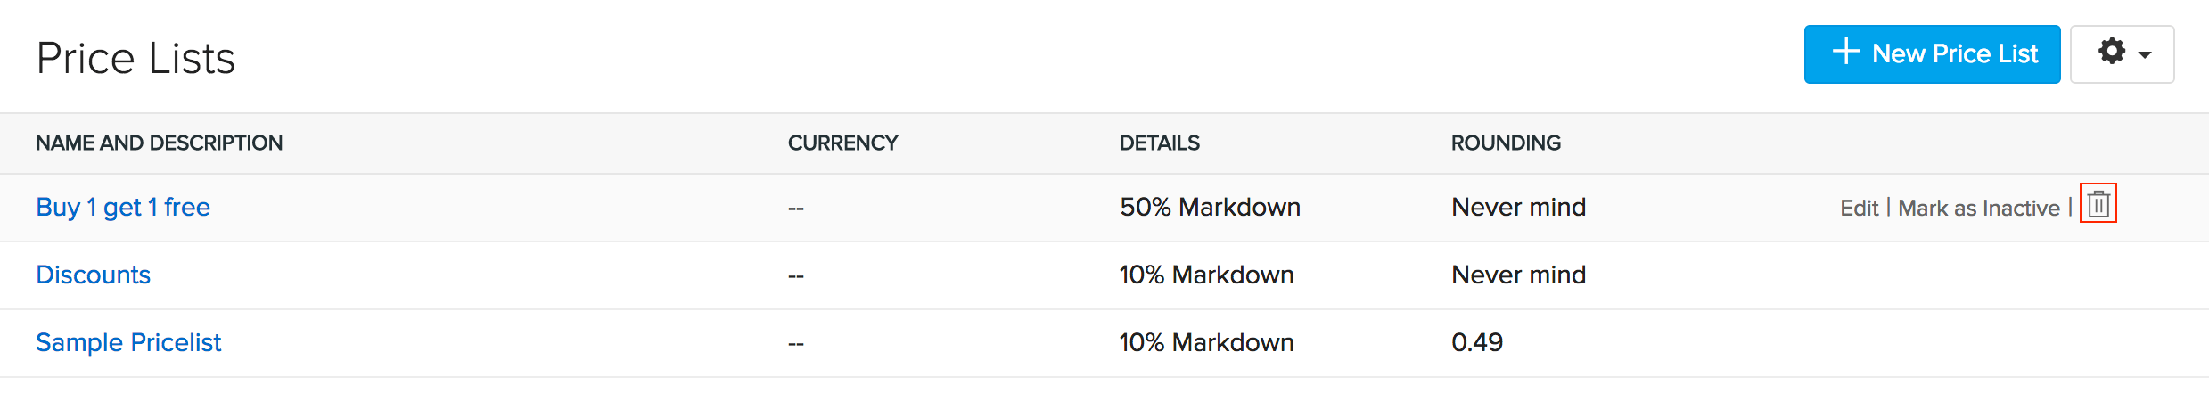Mark Buy 1 get 1 free as Inactive

(1978, 208)
